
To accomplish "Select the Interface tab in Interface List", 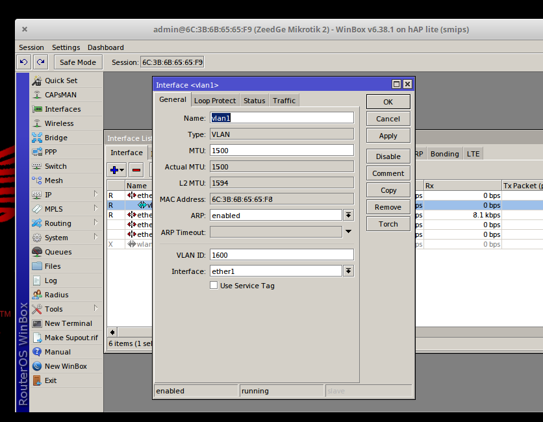I will 127,153.
